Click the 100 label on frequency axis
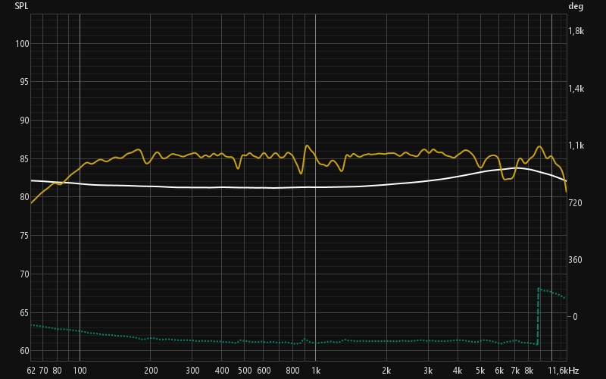The image size is (606, 379). point(80,371)
